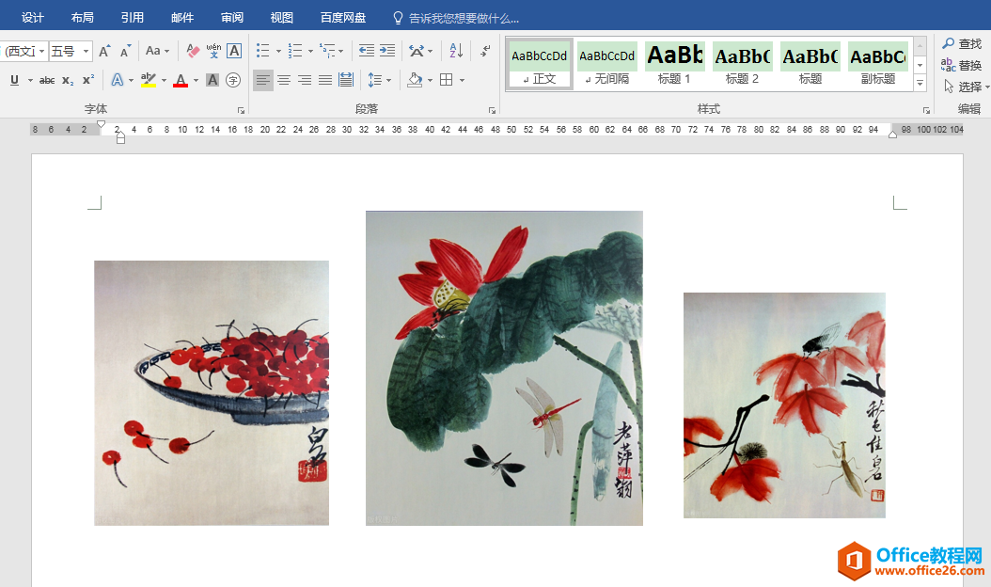Screen dimensions: 991x587
Task: Click the Clear Formatting eraser icon
Action: (193, 51)
